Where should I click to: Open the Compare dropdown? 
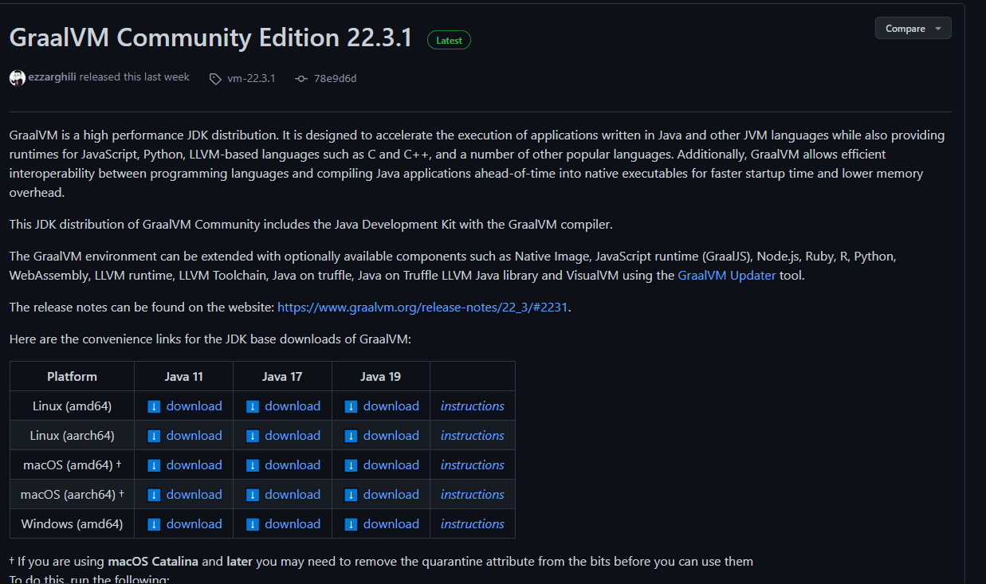point(913,28)
